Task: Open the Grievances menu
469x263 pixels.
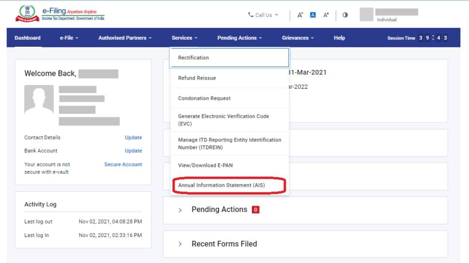Action: (298, 38)
